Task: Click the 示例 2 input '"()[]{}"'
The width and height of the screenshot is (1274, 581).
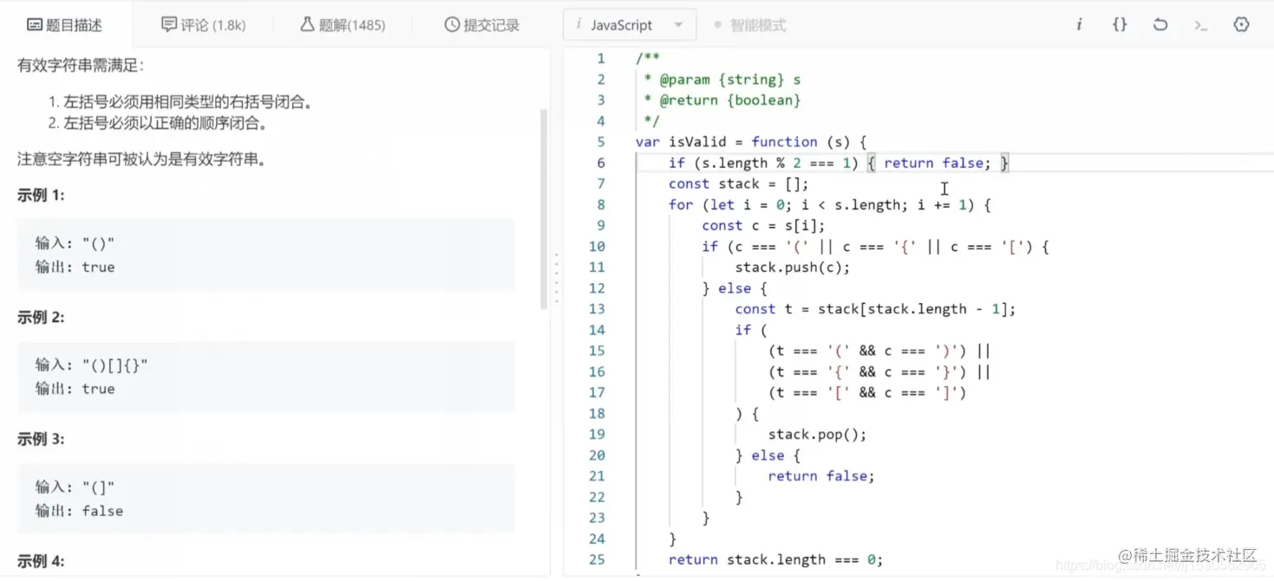Action: point(115,365)
